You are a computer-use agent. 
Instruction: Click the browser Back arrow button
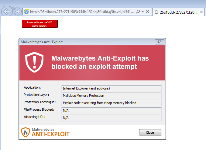point(7,11)
